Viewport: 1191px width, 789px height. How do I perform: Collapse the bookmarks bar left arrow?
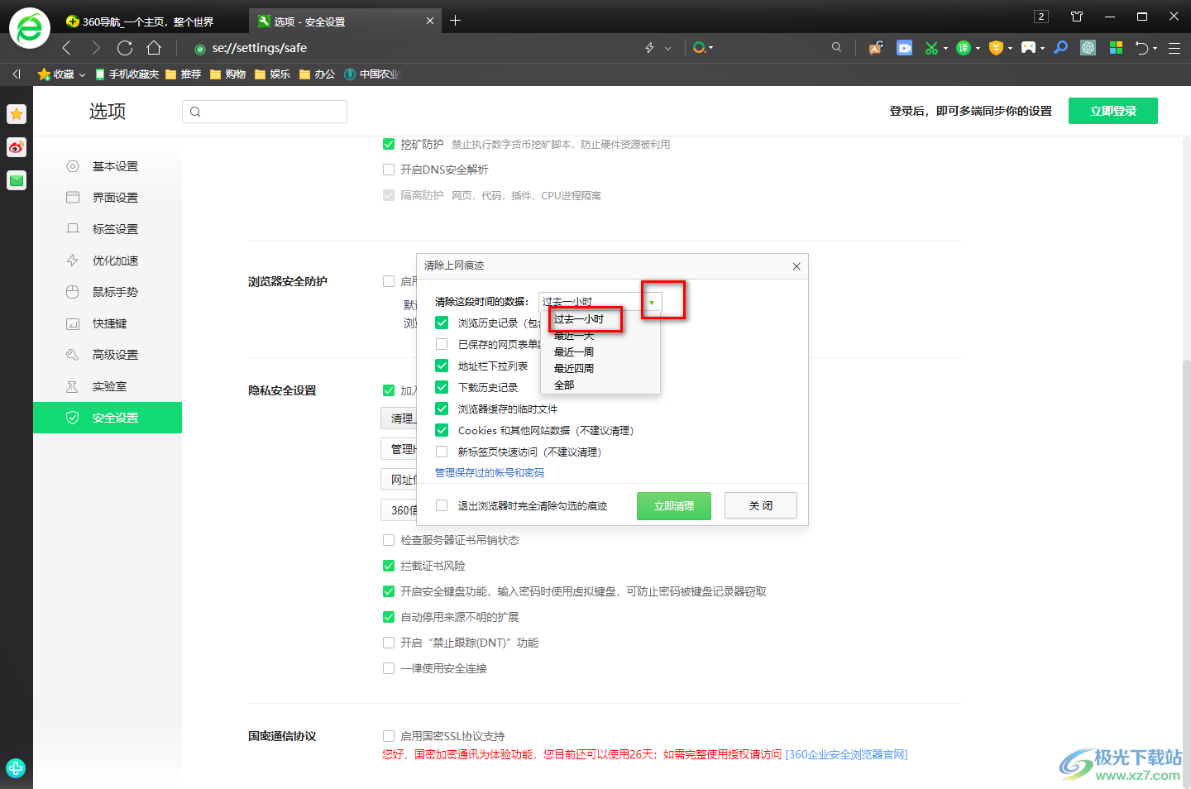(x=17, y=74)
